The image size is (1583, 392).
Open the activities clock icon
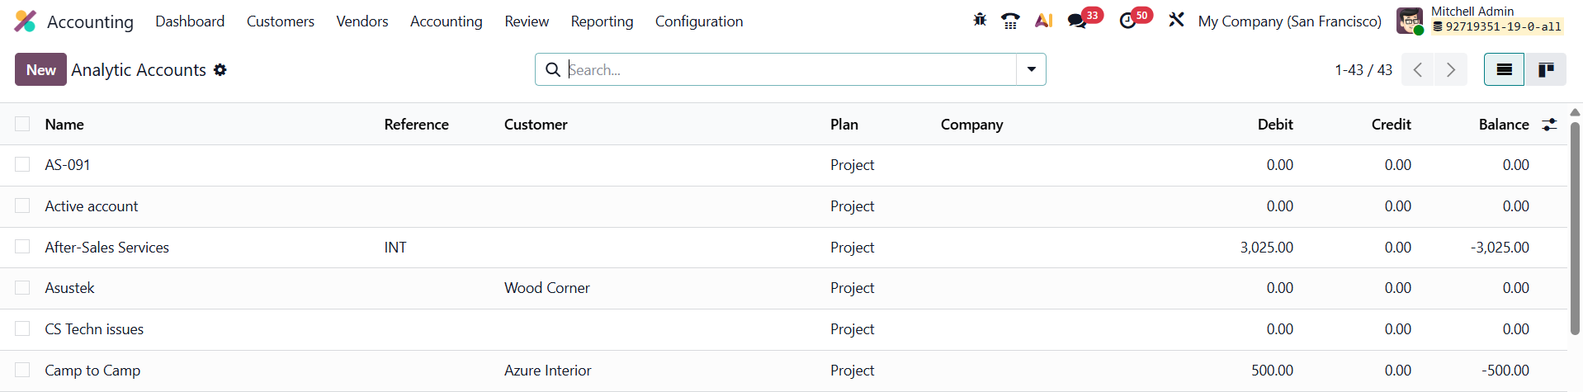(x=1128, y=21)
